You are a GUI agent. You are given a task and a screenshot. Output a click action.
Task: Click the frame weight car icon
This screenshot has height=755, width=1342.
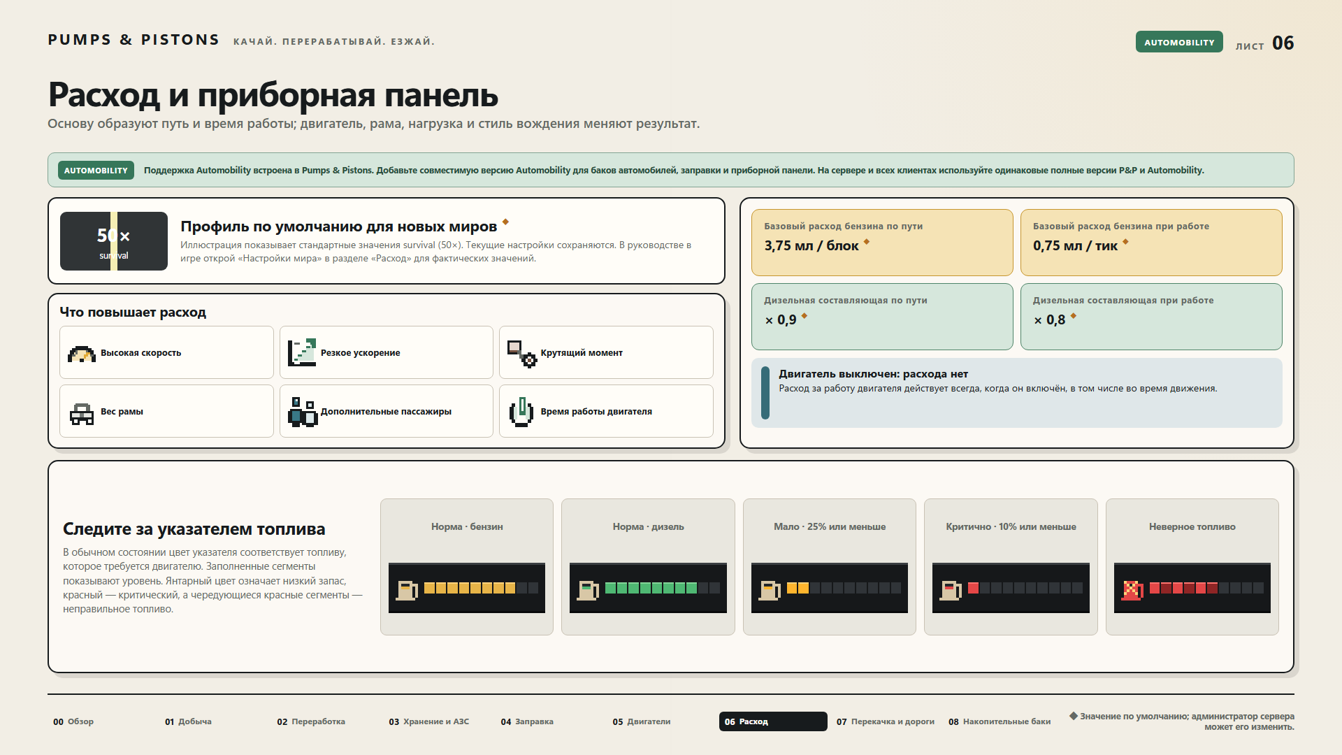(x=82, y=413)
